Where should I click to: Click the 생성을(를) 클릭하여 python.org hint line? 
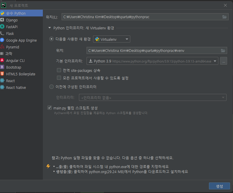point(122,172)
